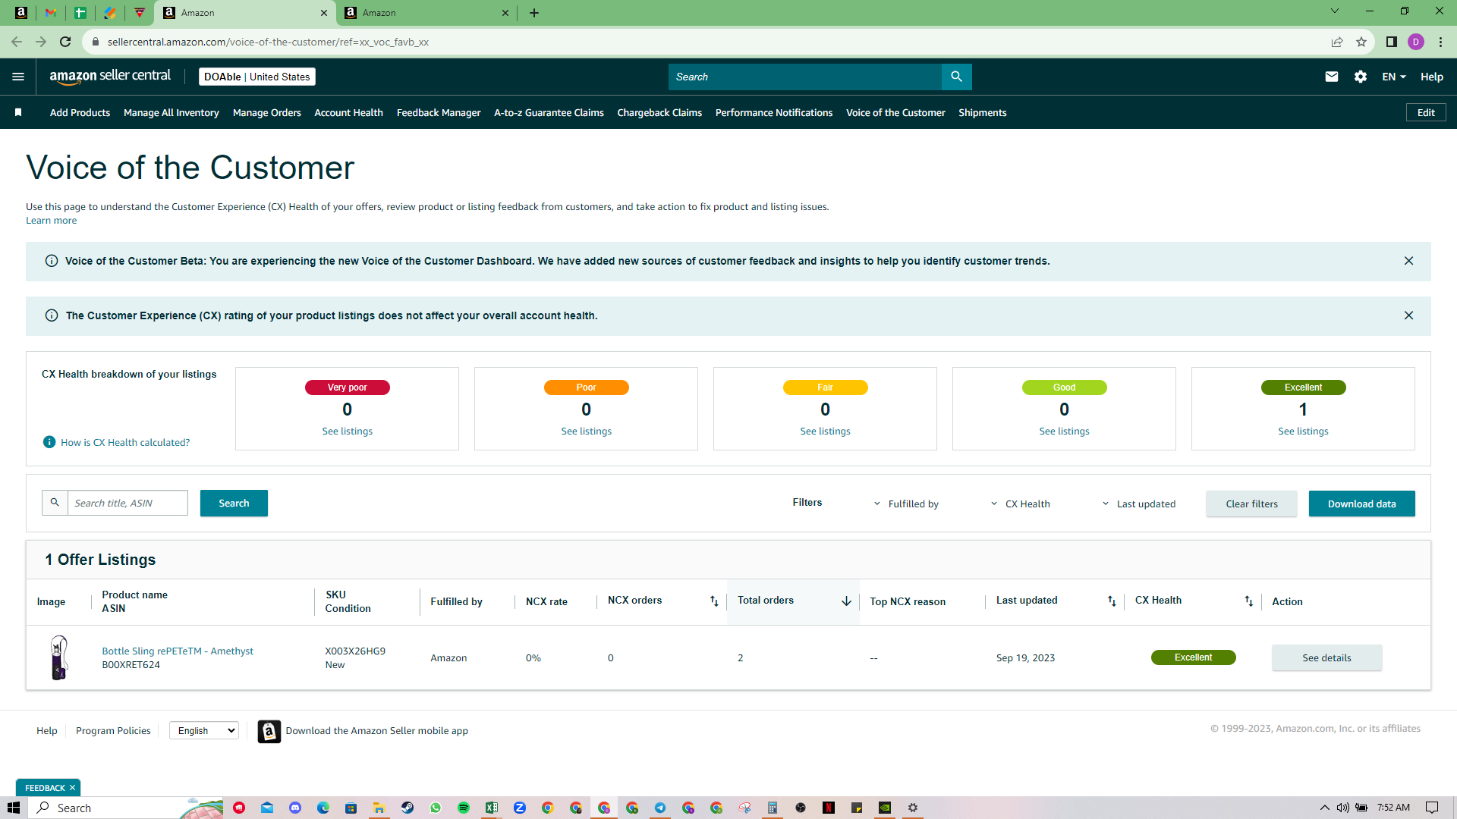Click the bookmark icon in the favorites bar

(x=18, y=112)
